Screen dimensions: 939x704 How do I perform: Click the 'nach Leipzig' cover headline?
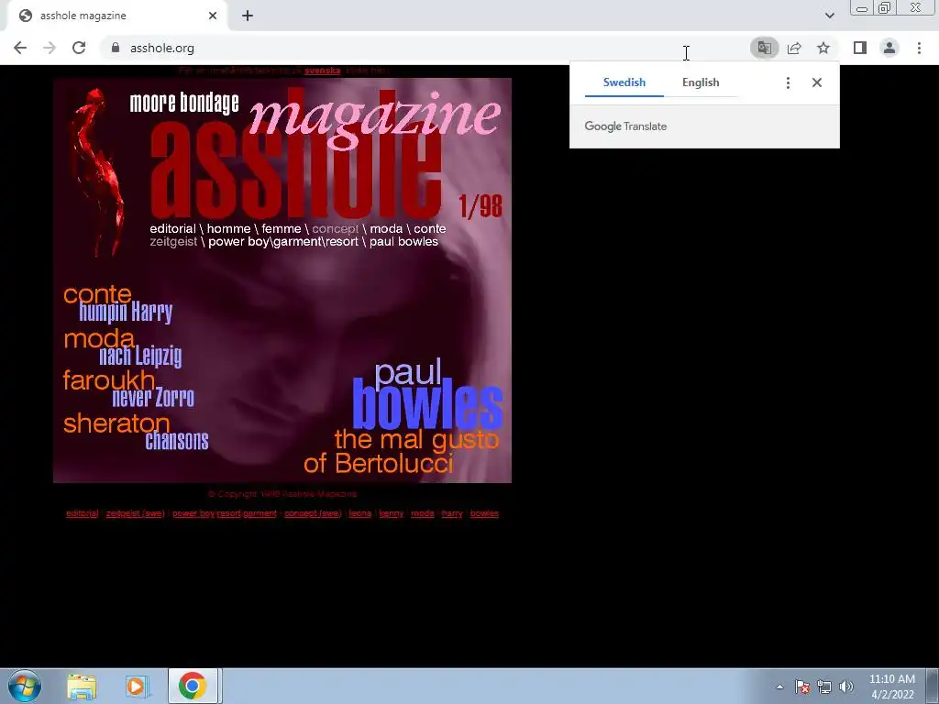(140, 356)
